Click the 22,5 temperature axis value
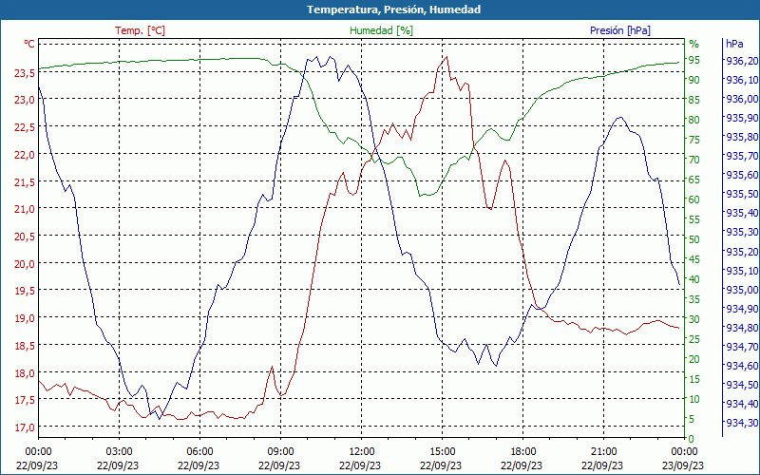Screen dimensions: 760x475 tap(25, 127)
